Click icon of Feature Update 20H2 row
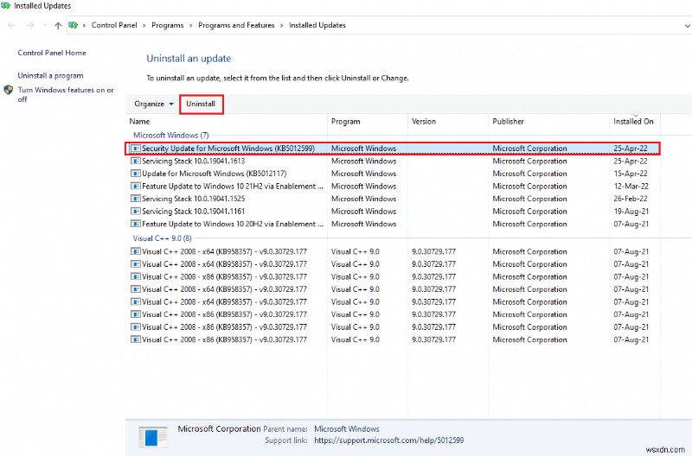The image size is (692, 456). point(136,224)
